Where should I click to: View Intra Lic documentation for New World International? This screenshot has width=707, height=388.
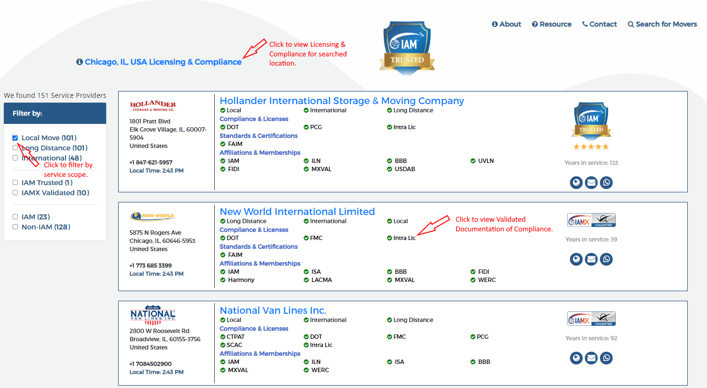[404, 238]
